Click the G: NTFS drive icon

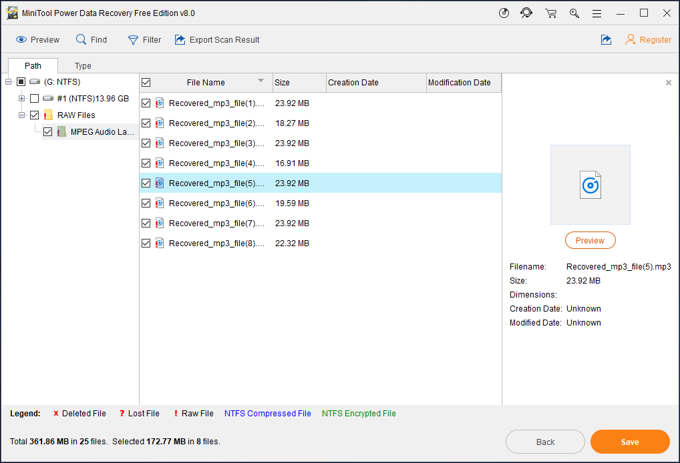35,82
